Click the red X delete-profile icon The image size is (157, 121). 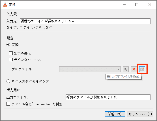[x=134, y=69]
